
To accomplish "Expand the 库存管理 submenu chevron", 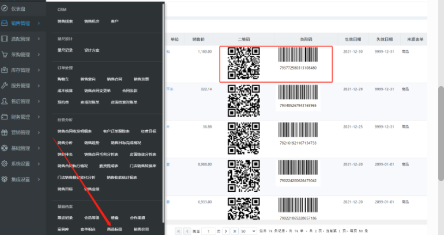I will point(39,70).
